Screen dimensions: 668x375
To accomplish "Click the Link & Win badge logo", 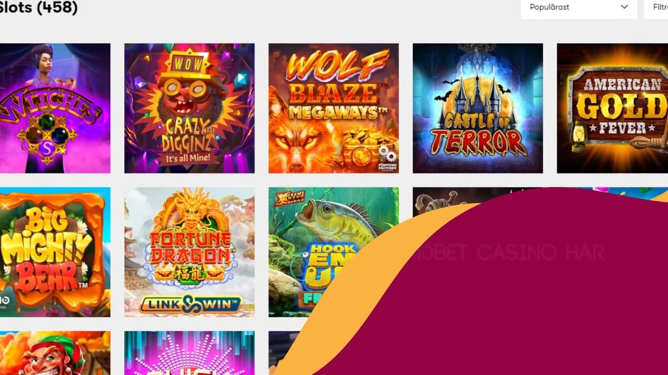I will tap(190, 304).
